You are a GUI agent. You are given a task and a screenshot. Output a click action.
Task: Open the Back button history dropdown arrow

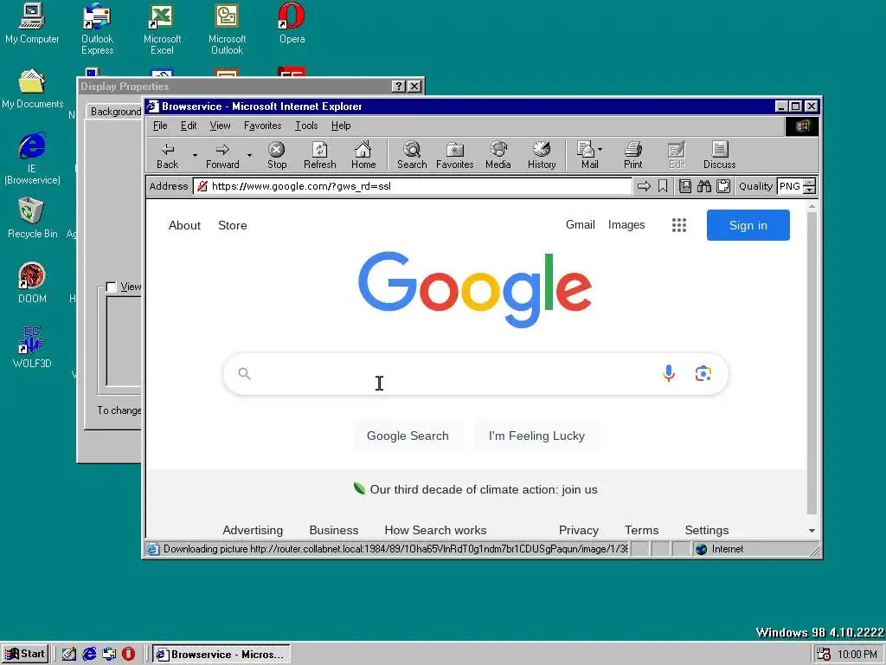195,156
